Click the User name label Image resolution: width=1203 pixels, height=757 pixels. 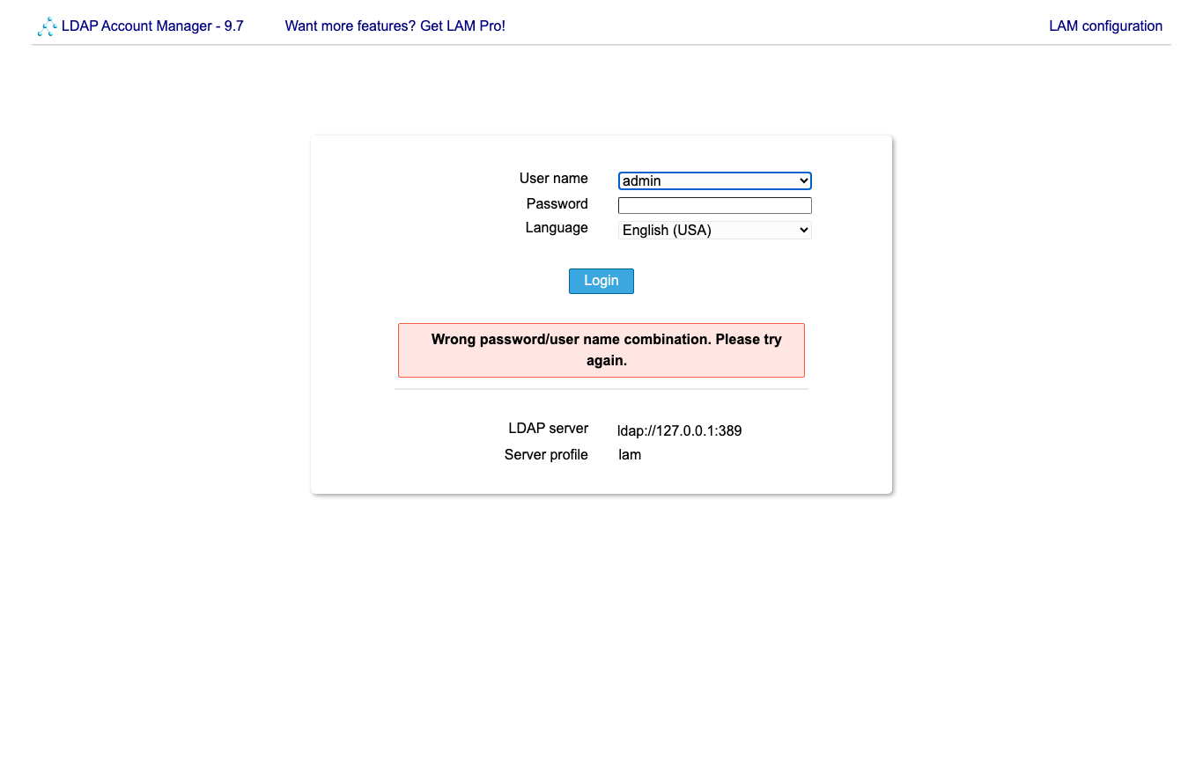tap(554, 179)
